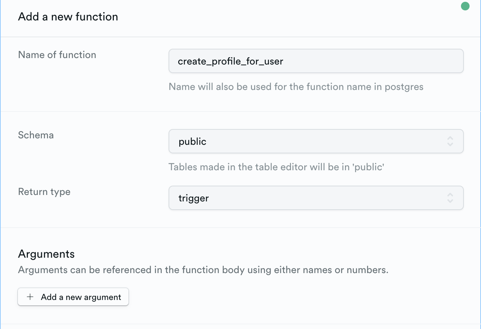Click the word public inside Schema selector
Image resolution: width=481 pixels, height=329 pixels.
point(193,142)
